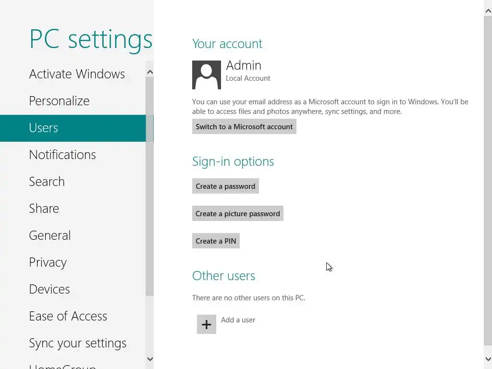Click Create a picture password button
This screenshot has height=369, width=492.
(x=237, y=214)
